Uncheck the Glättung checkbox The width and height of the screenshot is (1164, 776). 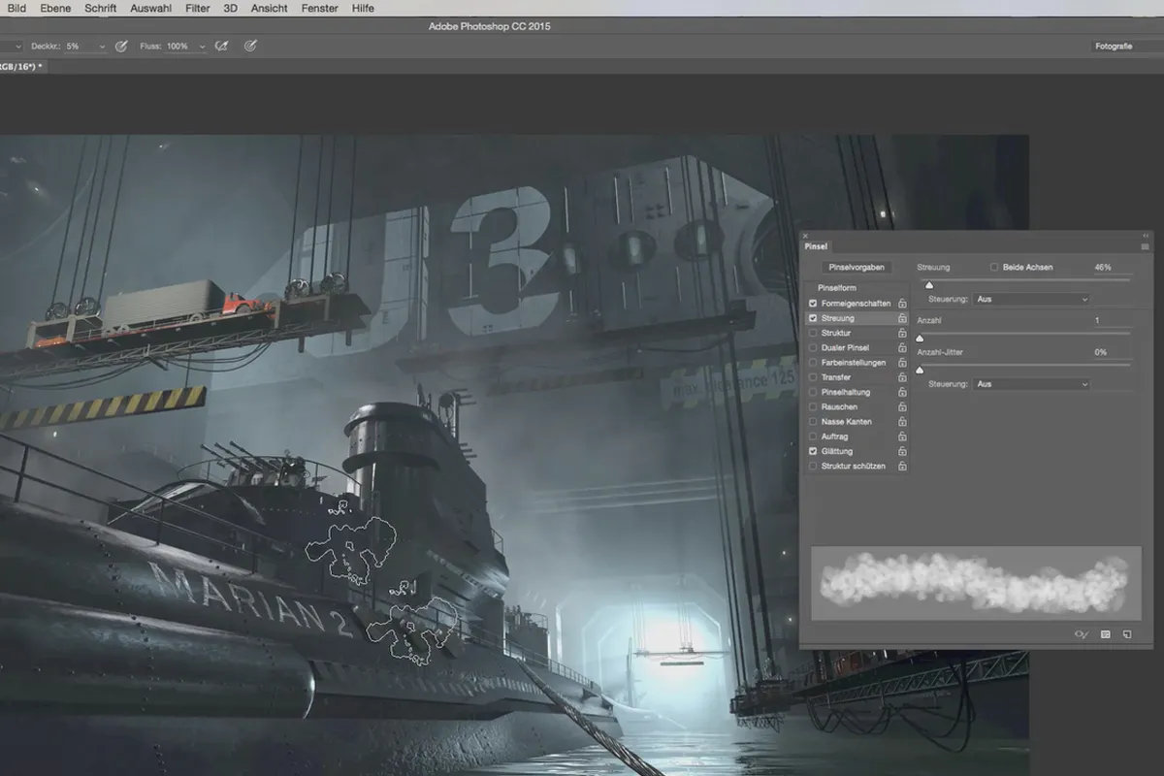point(813,452)
